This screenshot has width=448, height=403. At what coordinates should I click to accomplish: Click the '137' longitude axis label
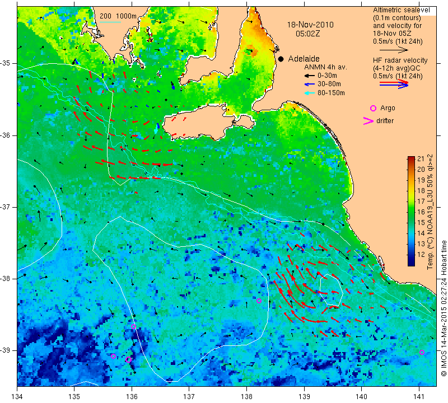[189, 396]
